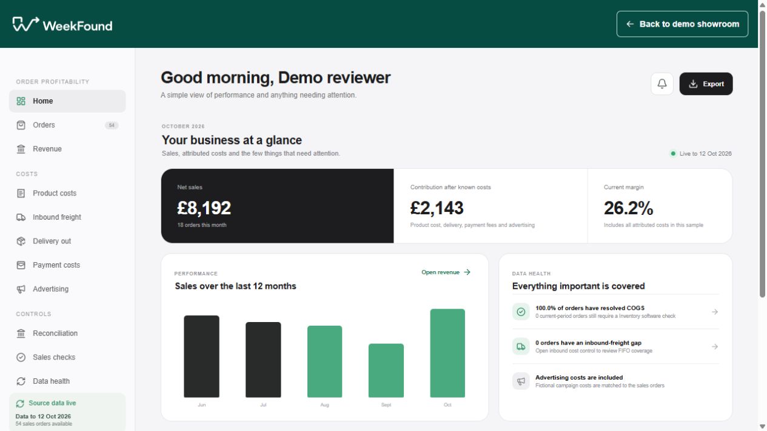Export the dashboard data
Viewport: 767px width, 431px height.
pyautogui.click(x=706, y=84)
